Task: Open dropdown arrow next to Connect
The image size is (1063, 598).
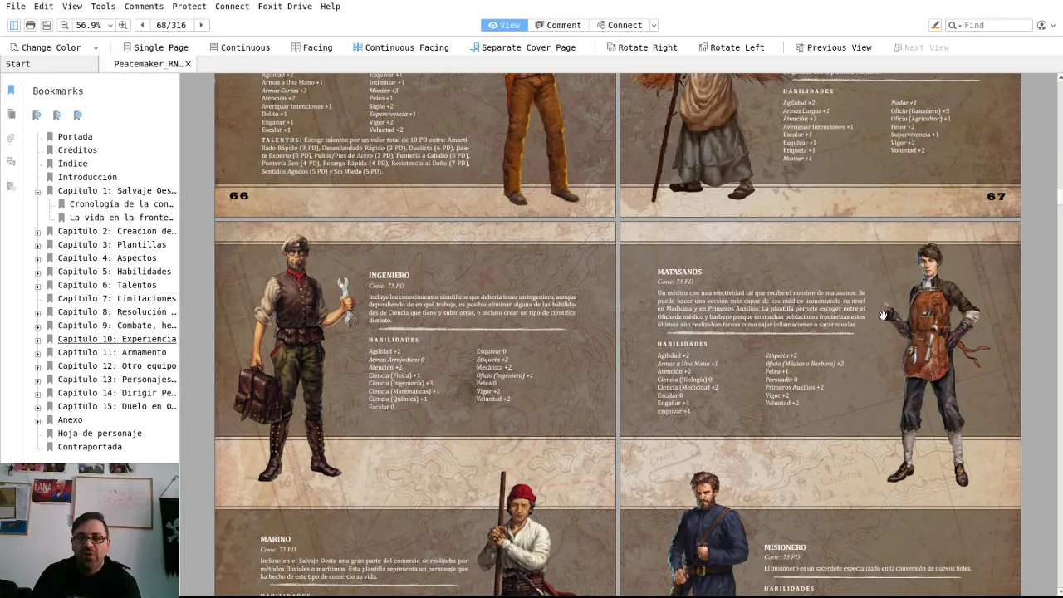Action: 654,26
